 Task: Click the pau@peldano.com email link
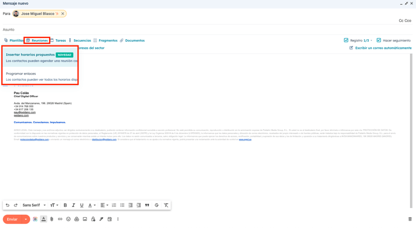click(25, 112)
